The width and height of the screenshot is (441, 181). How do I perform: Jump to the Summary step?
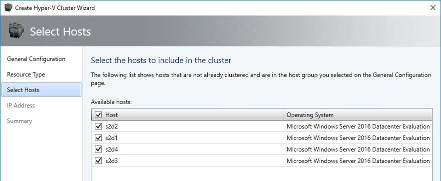[19, 121]
